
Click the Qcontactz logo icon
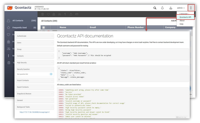click(10, 8)
